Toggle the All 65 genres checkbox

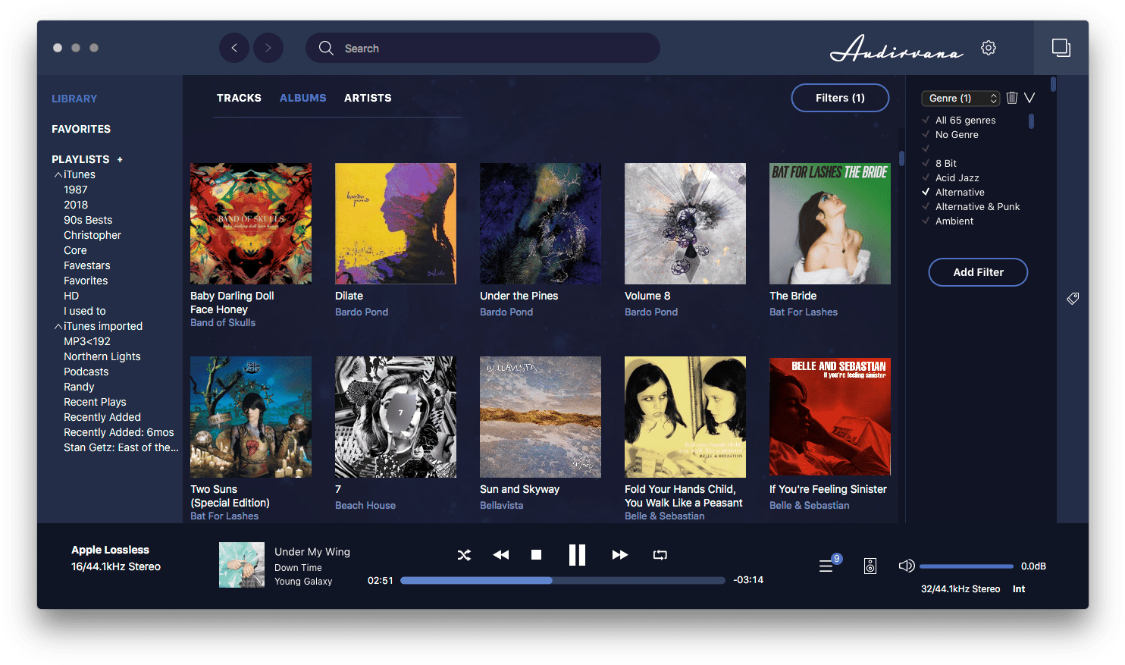pyautogui.click(x=926, y=120)
